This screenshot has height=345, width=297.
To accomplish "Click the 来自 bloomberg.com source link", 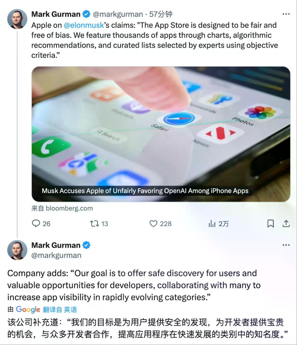I will pos(62,208).
